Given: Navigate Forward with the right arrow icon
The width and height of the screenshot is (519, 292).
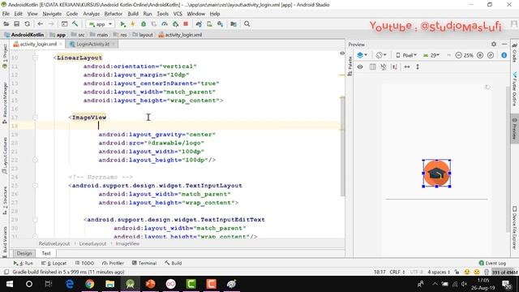Looking at the screenshot, I should click(x=51, y=24).
